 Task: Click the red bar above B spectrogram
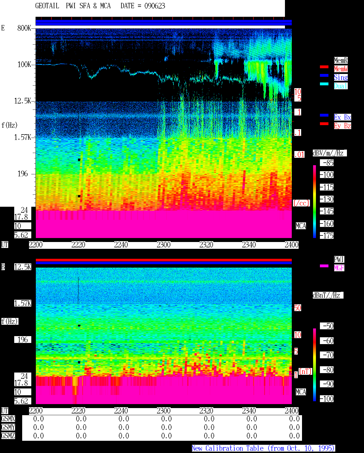pos(164,260)
